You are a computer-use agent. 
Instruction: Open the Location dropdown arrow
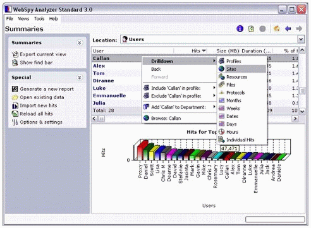(301, 39)
